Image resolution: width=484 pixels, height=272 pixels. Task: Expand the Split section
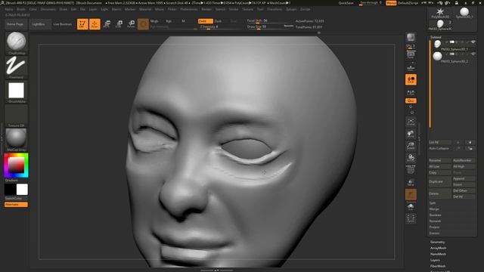coord(433,203)
